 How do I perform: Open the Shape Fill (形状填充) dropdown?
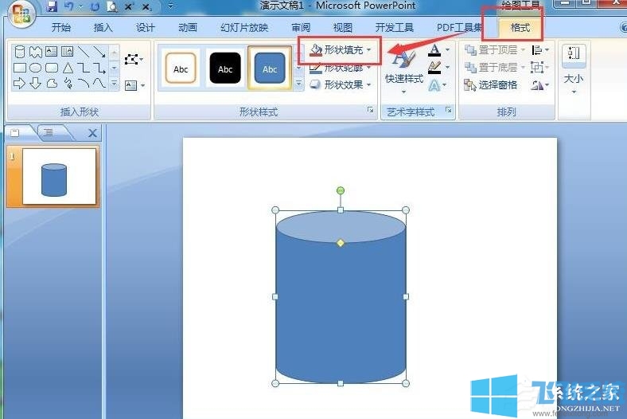pyautogui.click(x=341, y=50)
